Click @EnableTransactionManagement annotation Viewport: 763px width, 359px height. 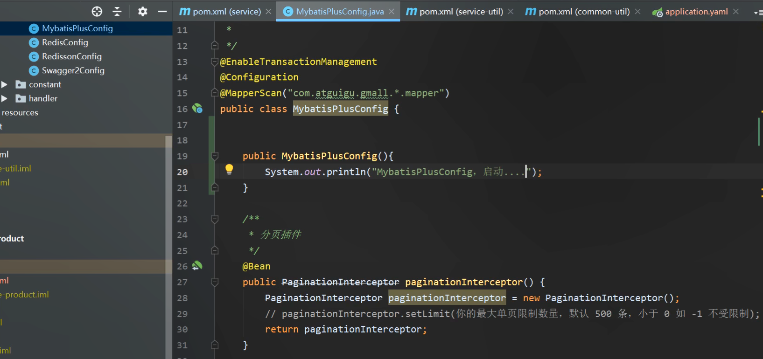(x=298, y=62)
